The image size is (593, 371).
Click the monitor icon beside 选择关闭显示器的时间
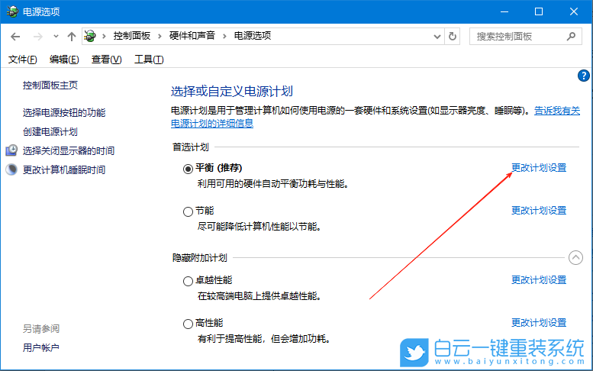[x=11, y=150]
